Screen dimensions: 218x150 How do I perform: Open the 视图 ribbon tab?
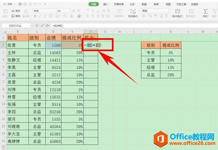tap(168, 4)
